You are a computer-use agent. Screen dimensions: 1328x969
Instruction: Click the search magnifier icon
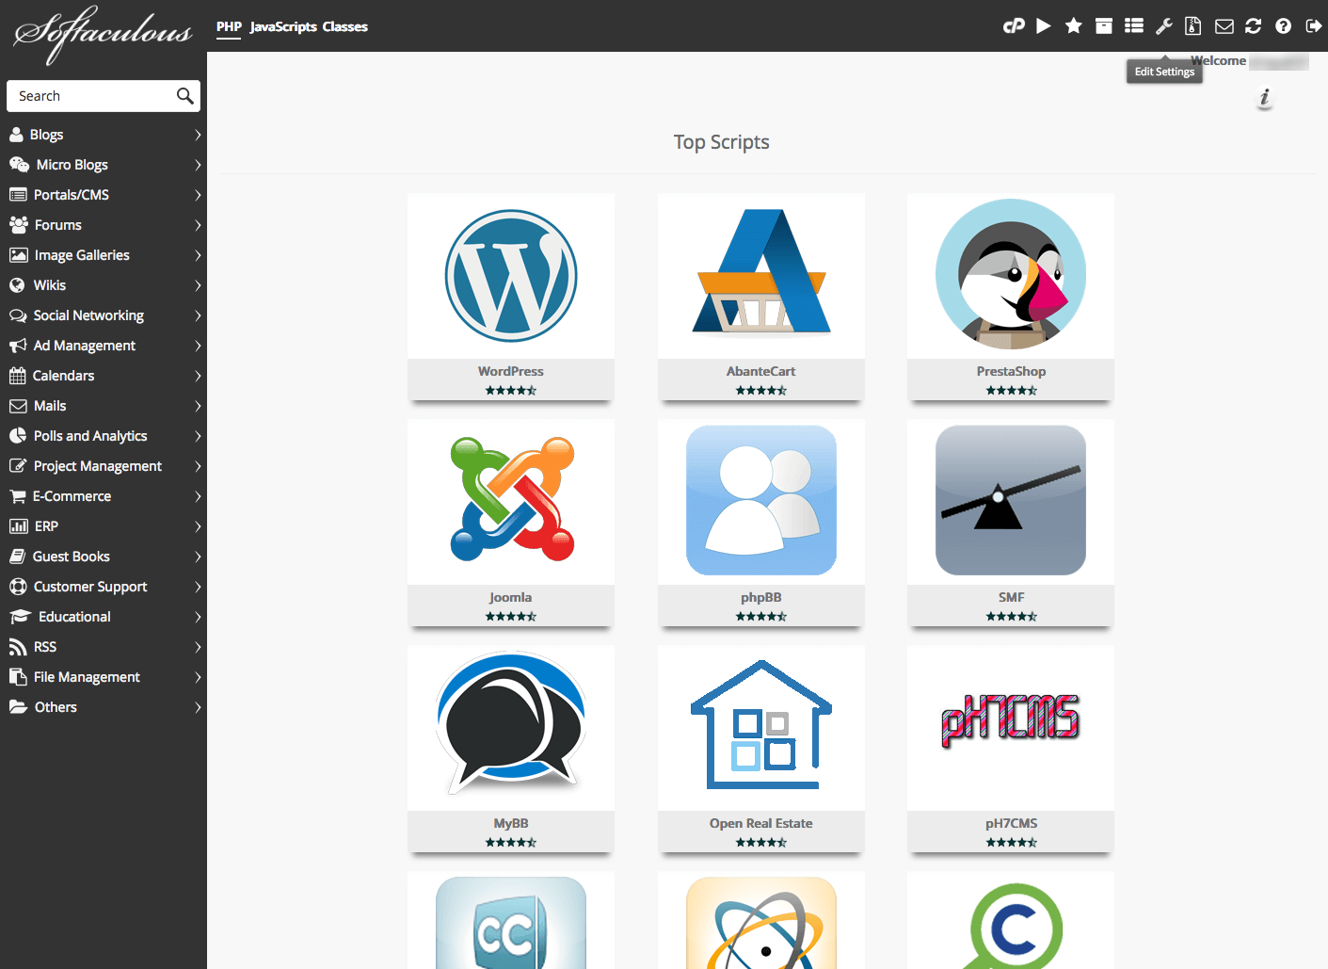(x=185, y=96)
